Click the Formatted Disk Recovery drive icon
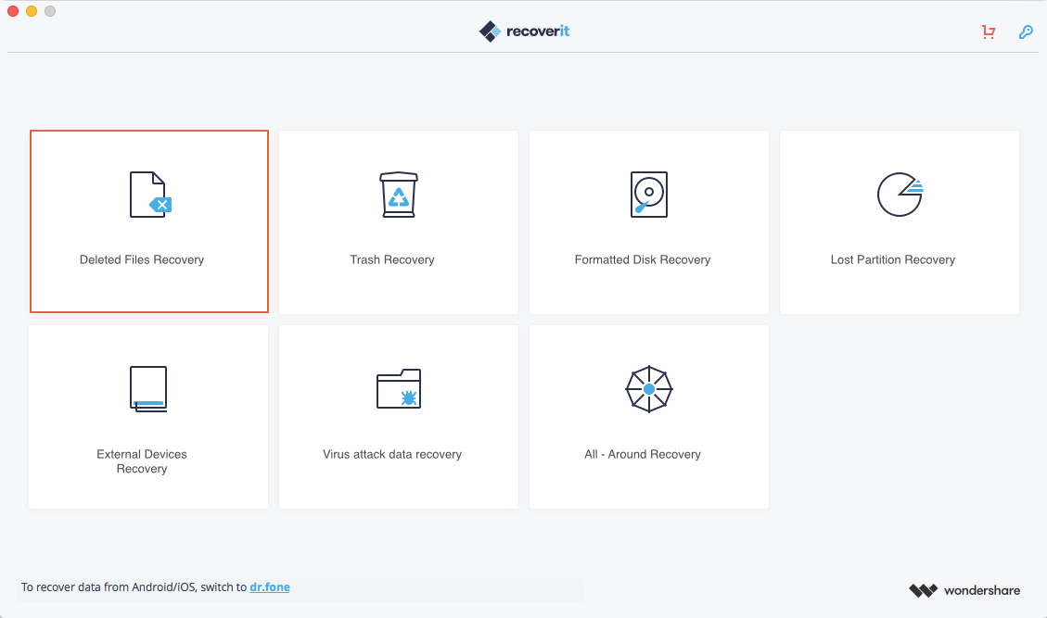This screenshot has height=618, width=1047. [649, 195]
